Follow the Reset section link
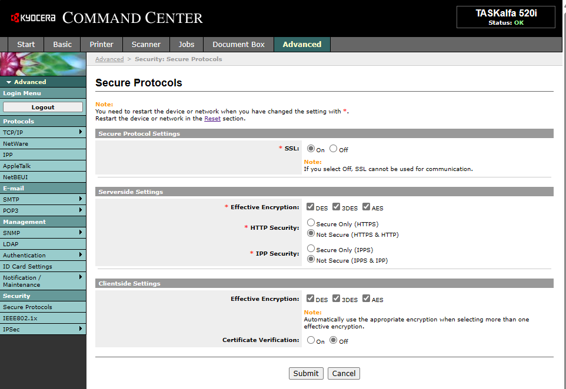The height and width of the screenshot is (389, 566). (x=212, y=118)
